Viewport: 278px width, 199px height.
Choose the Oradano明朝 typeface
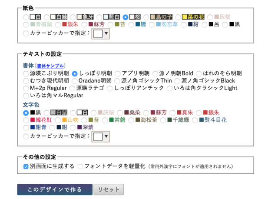[75, 81]
